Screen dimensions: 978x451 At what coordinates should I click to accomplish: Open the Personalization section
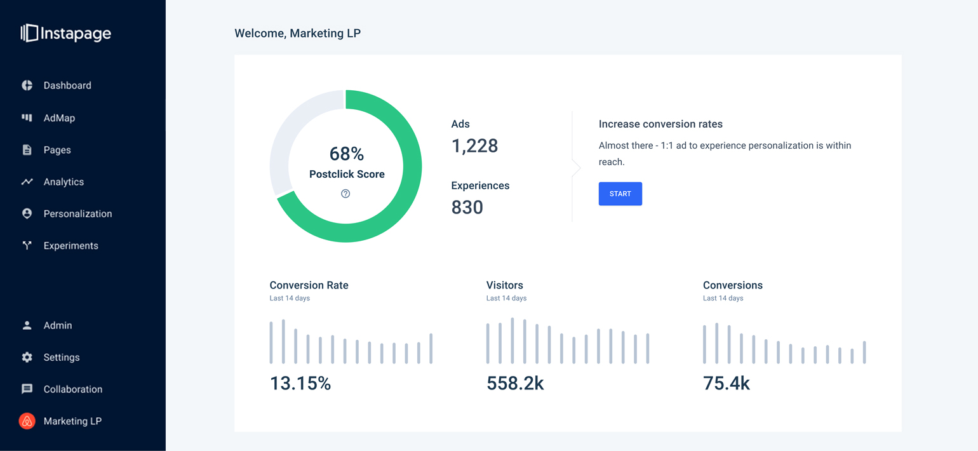pyautogui.click(x=77, y=213)
